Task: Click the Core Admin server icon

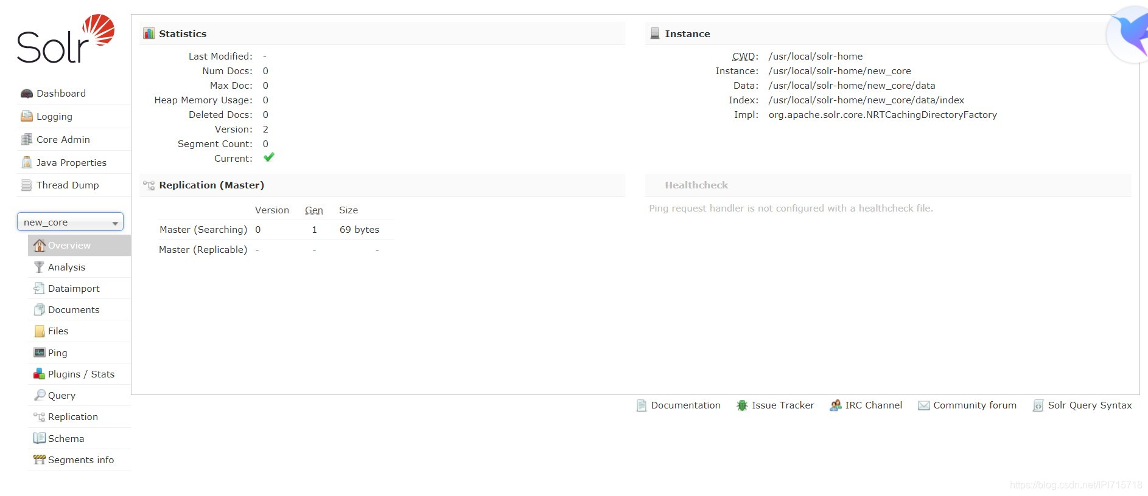Action: (x=26, y=139)
